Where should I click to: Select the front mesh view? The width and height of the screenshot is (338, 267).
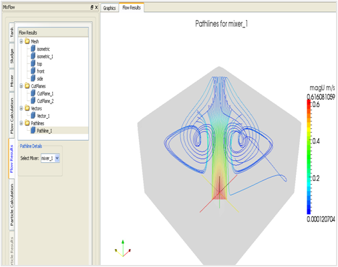[x=41, y=71]
